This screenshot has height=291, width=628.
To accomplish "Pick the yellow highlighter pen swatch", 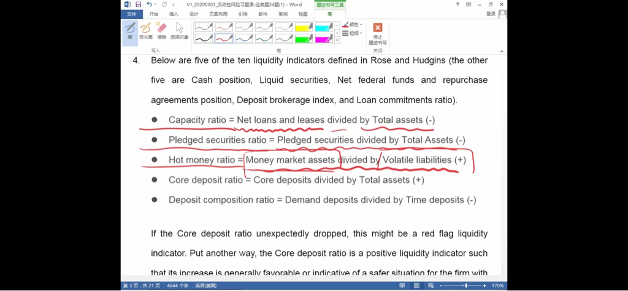I will click(304, 27).
